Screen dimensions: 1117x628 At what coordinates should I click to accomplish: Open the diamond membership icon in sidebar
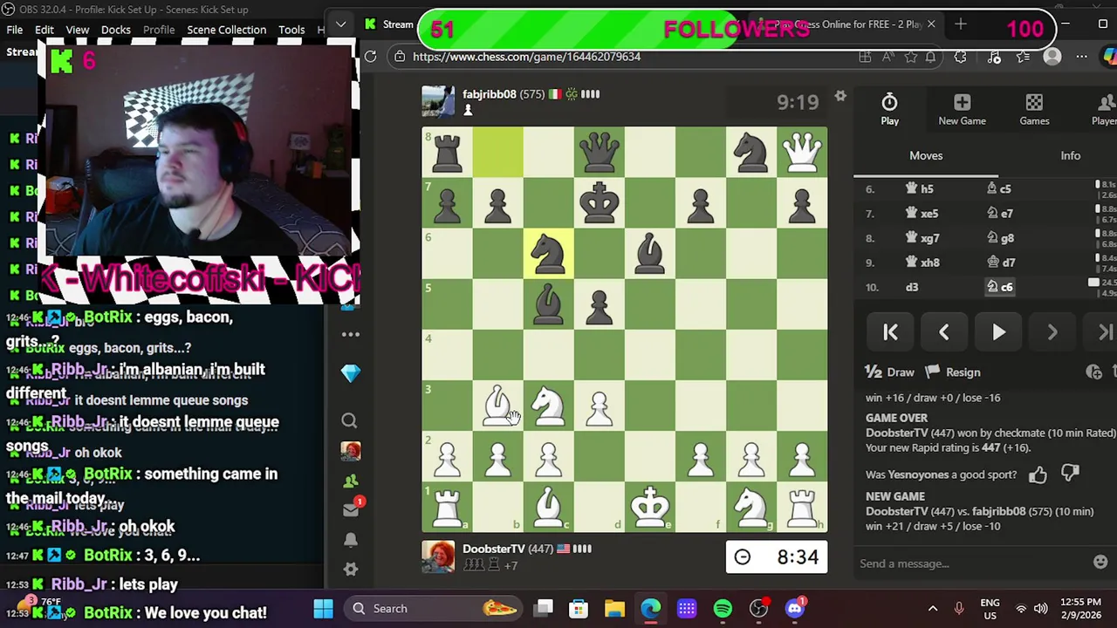350,373
